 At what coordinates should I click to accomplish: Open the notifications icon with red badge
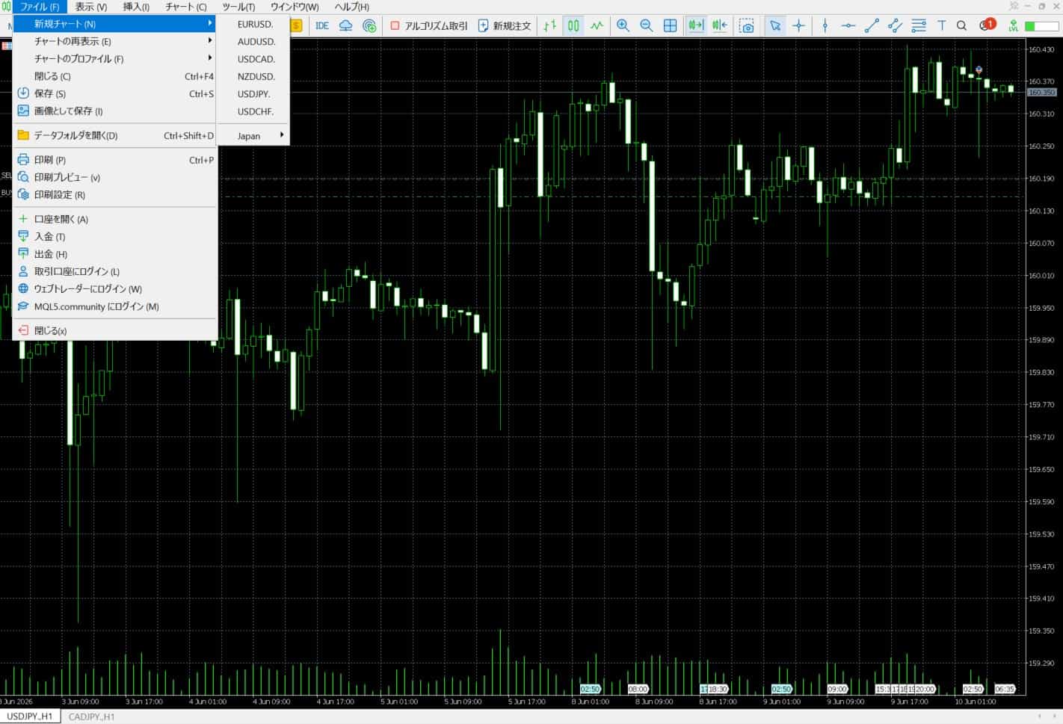[987, 25]
